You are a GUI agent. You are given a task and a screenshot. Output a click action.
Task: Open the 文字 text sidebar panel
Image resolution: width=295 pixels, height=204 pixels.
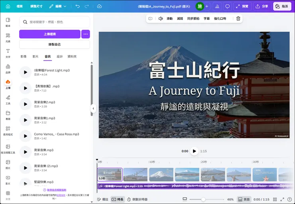pos(8,53)
